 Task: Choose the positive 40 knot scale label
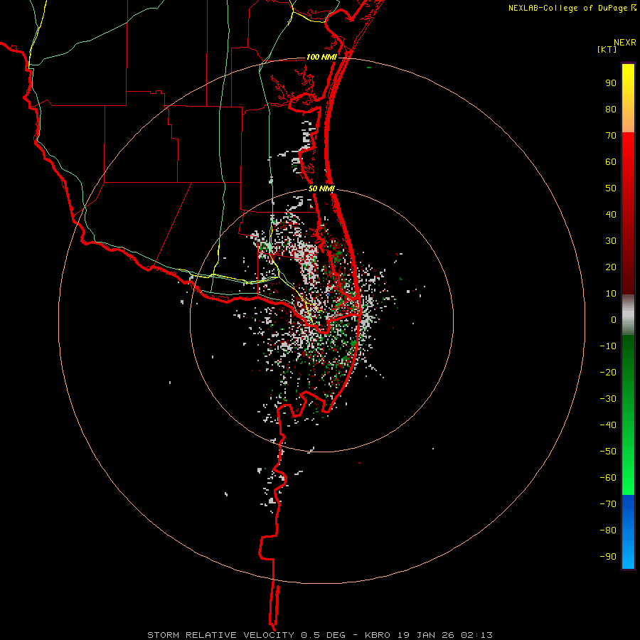tap(611, 215)
